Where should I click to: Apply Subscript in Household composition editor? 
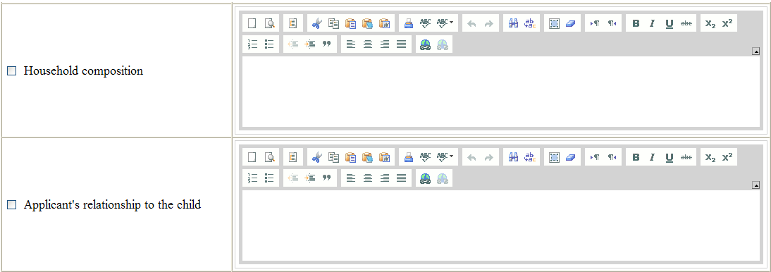click(x=710, y=23)
